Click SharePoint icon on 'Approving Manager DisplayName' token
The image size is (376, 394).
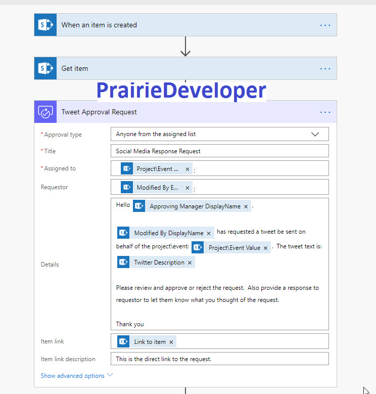pyautogui.click(x=139, y=206)
